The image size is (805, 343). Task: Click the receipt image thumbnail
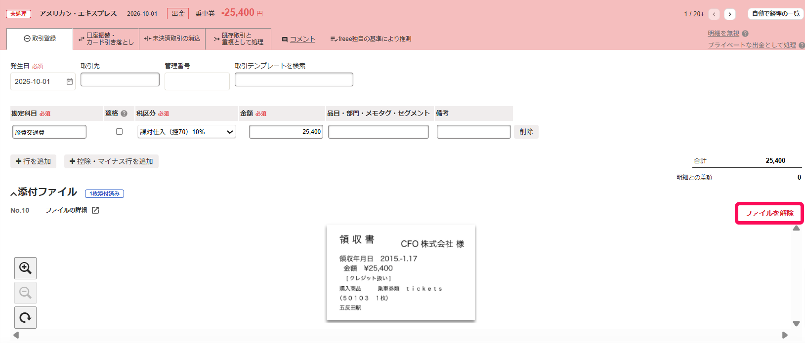pyautogui.click(x=401, y=273)
